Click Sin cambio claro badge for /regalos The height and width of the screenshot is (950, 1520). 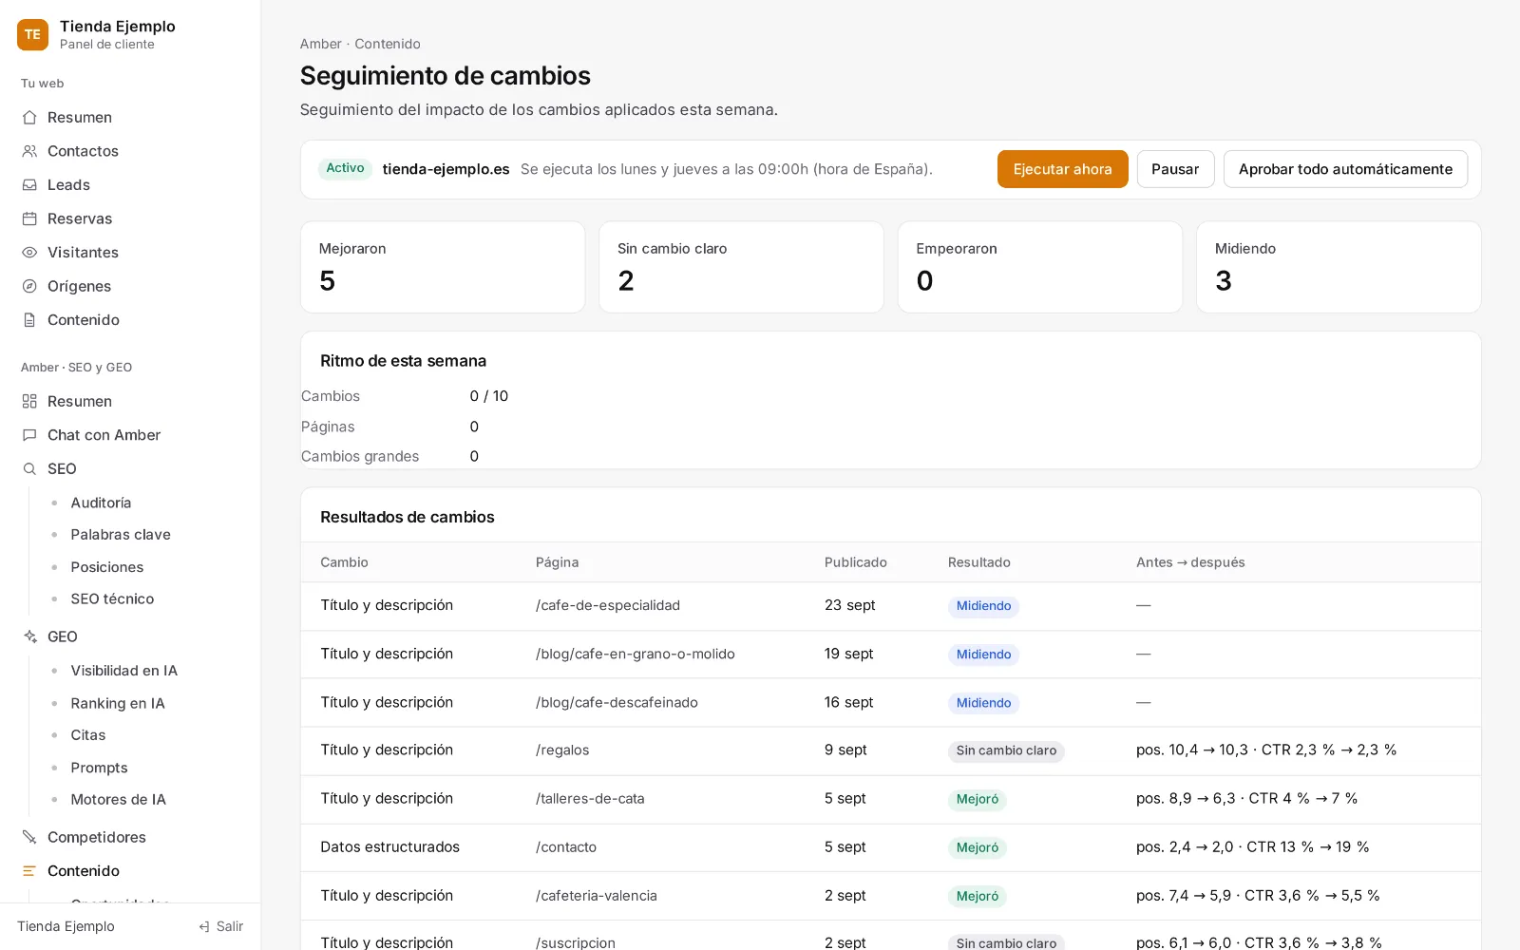1006,750
